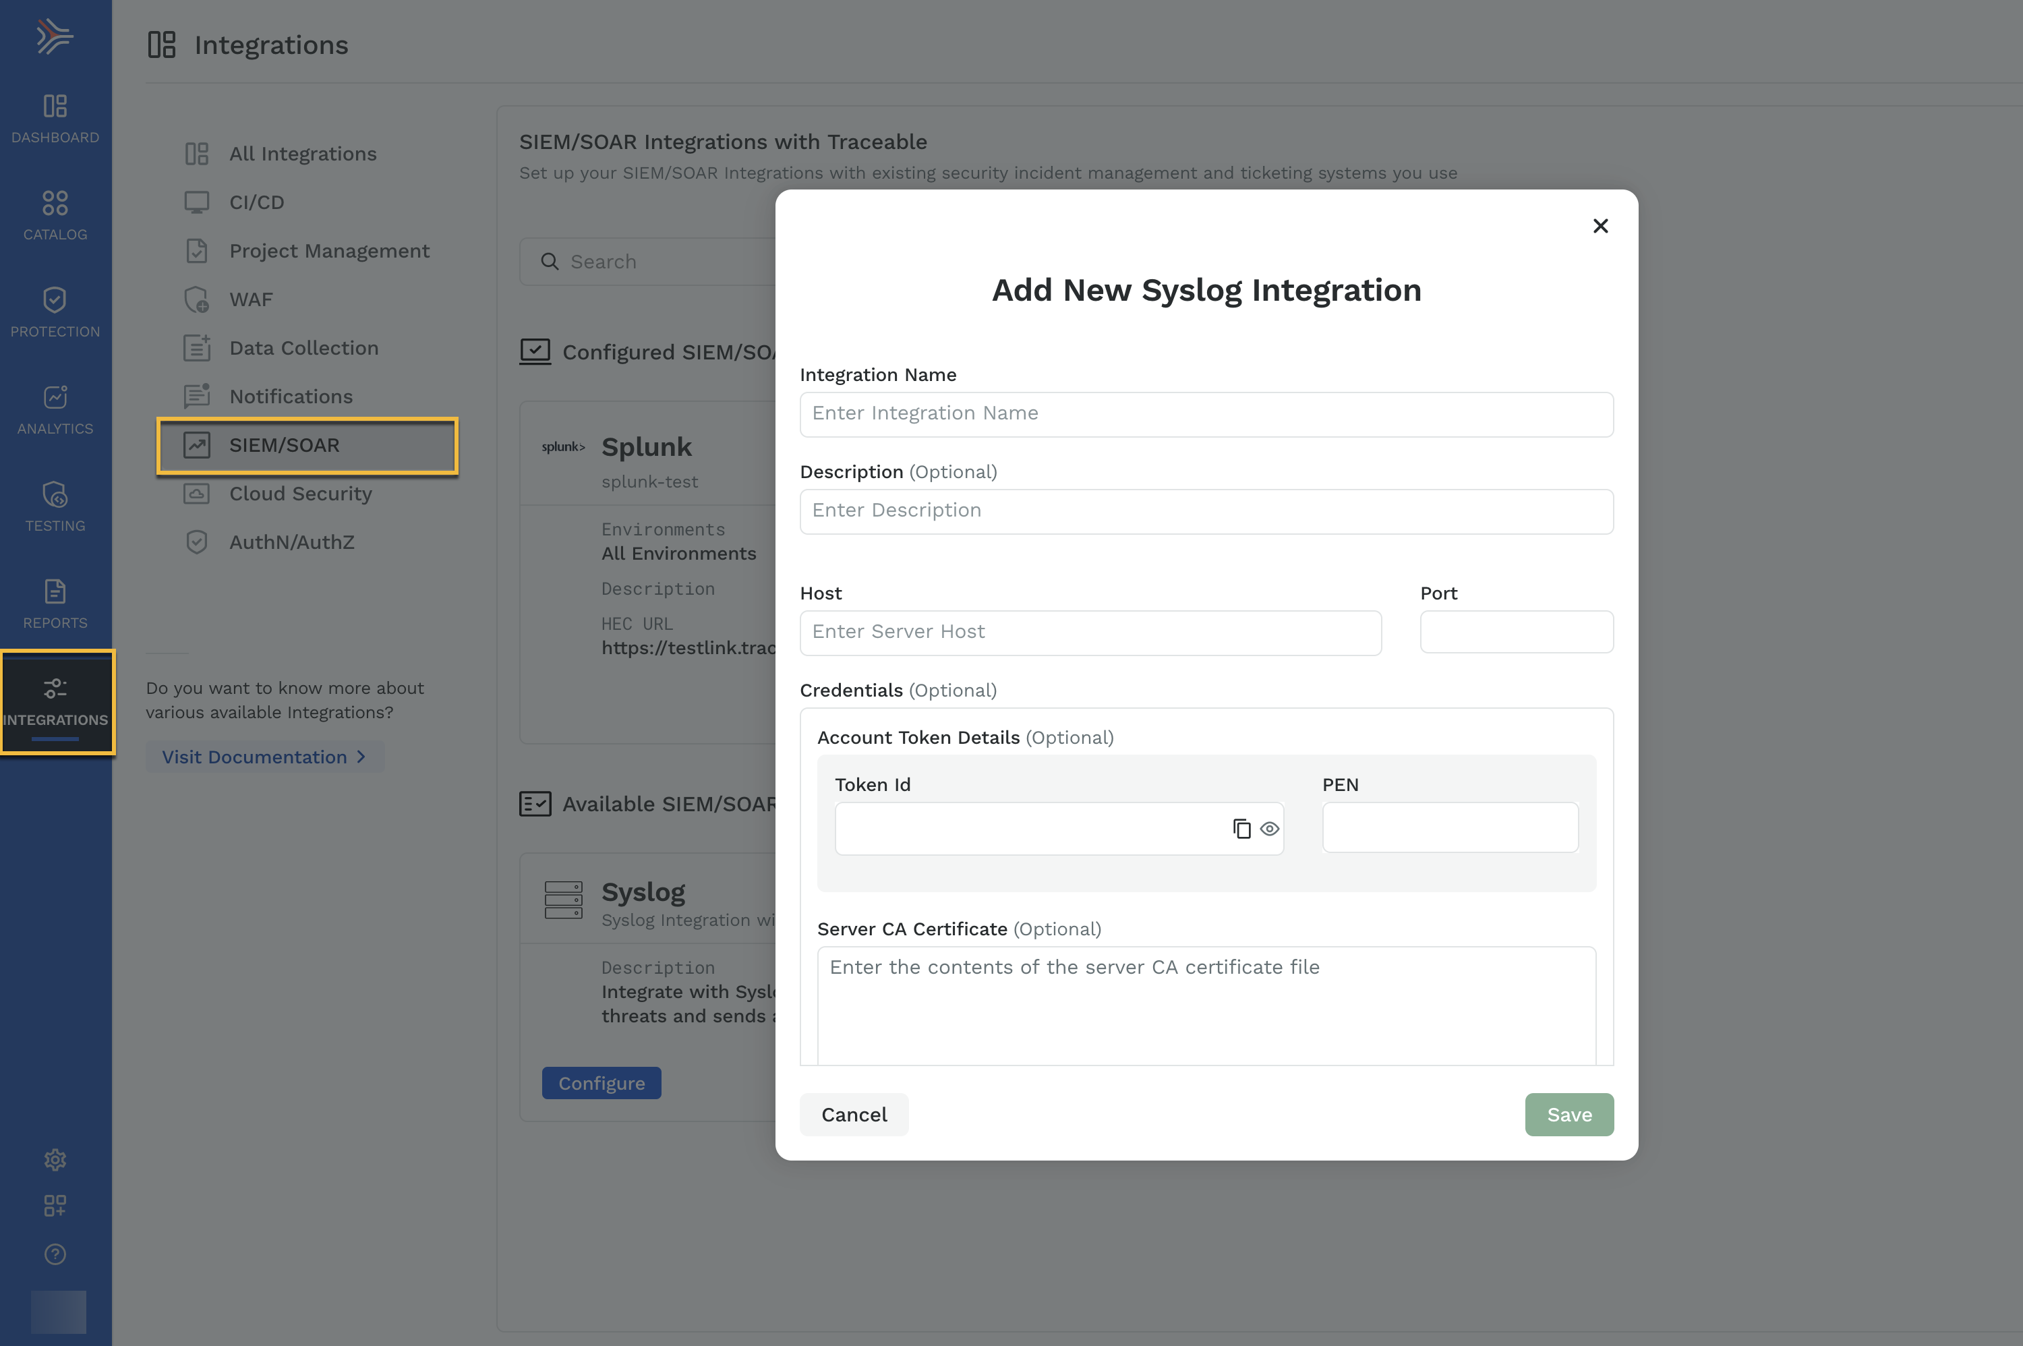Click the Cancel button

click(x=854, y=1114)
